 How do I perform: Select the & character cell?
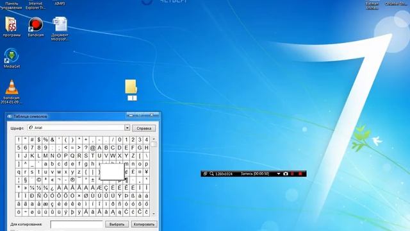[x=53, y=140]
